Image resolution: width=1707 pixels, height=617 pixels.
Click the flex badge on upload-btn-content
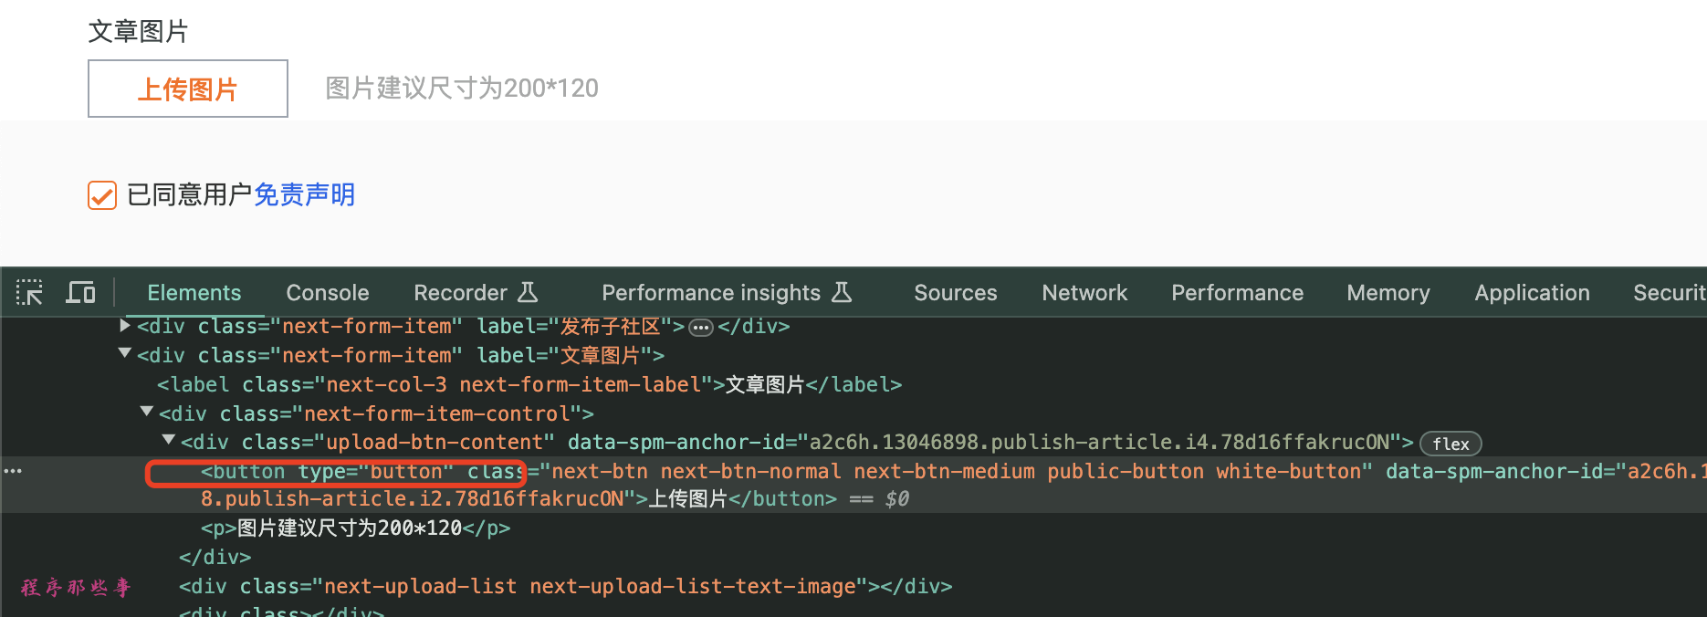1450,444
